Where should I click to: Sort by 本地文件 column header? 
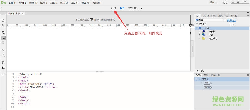click(x=201, y=24)
